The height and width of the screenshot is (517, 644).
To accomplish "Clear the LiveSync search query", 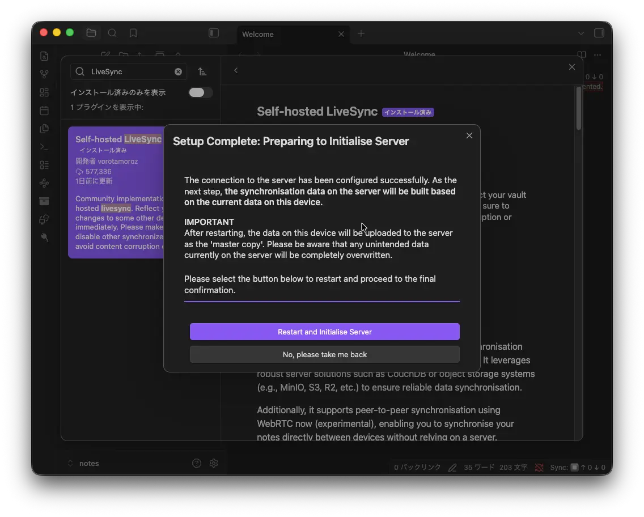I will (x=178, y=71).
